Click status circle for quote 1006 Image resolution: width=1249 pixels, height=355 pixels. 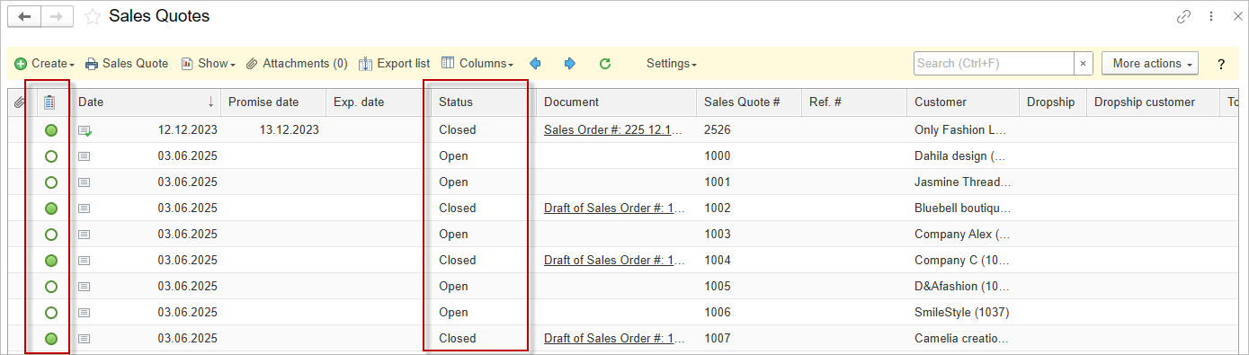(51, 313)
